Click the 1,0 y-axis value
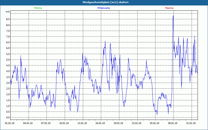208x130 pixels. (8, 106)
